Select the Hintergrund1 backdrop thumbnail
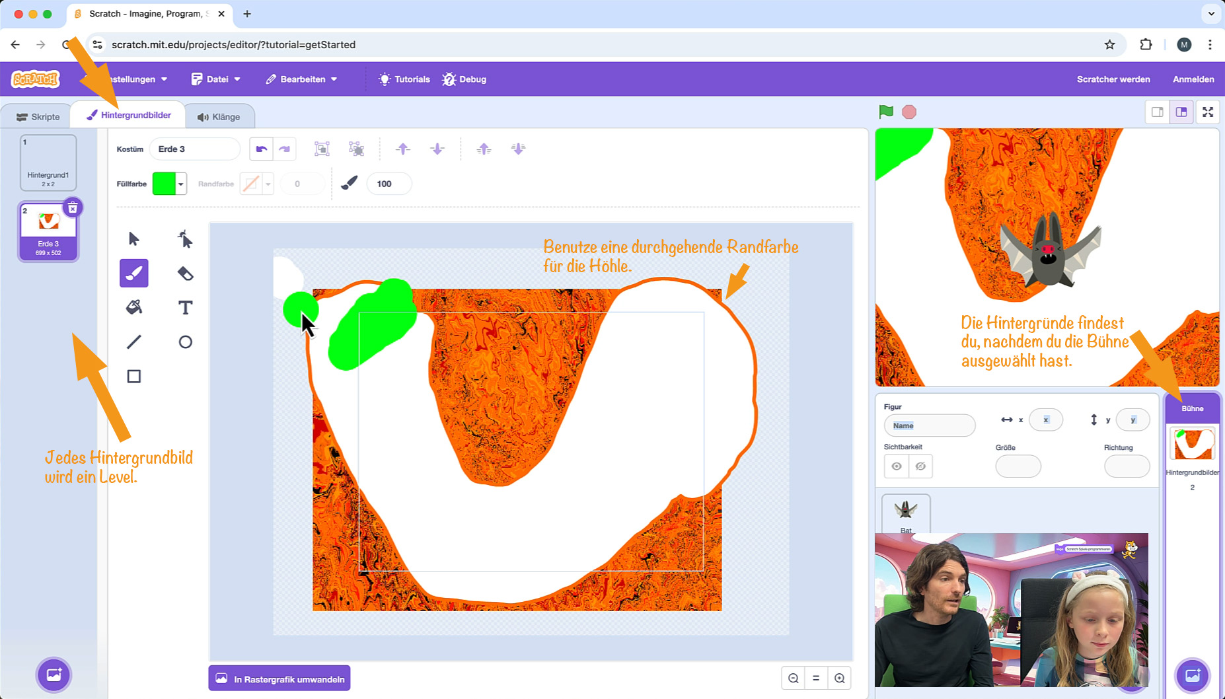Image resolution: width=1225 pixels, height=699 pixels. pyautogui.click(x=48, y=163)
